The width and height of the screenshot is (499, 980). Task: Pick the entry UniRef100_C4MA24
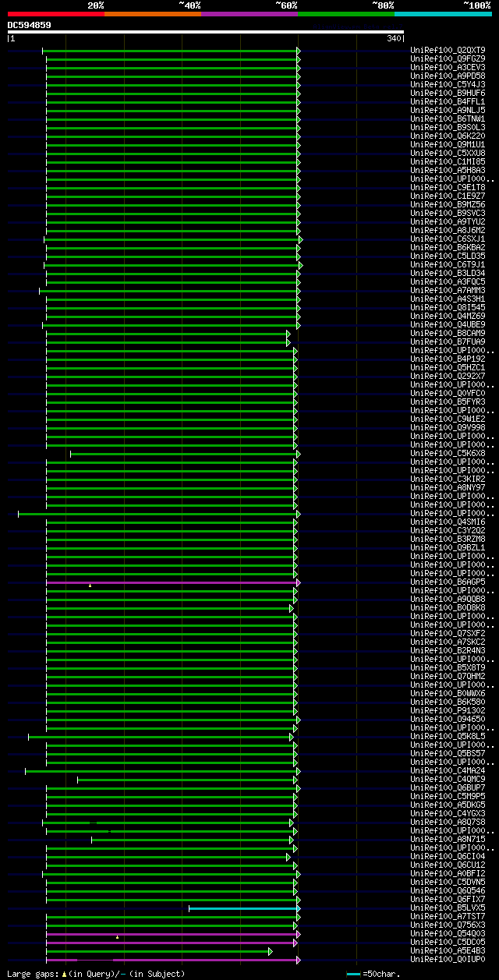coord(448,770)
